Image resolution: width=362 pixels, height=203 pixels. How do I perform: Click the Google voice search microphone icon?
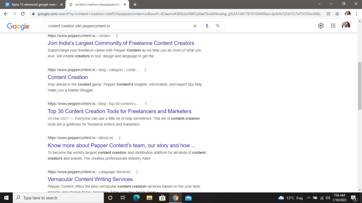(207, 26)
